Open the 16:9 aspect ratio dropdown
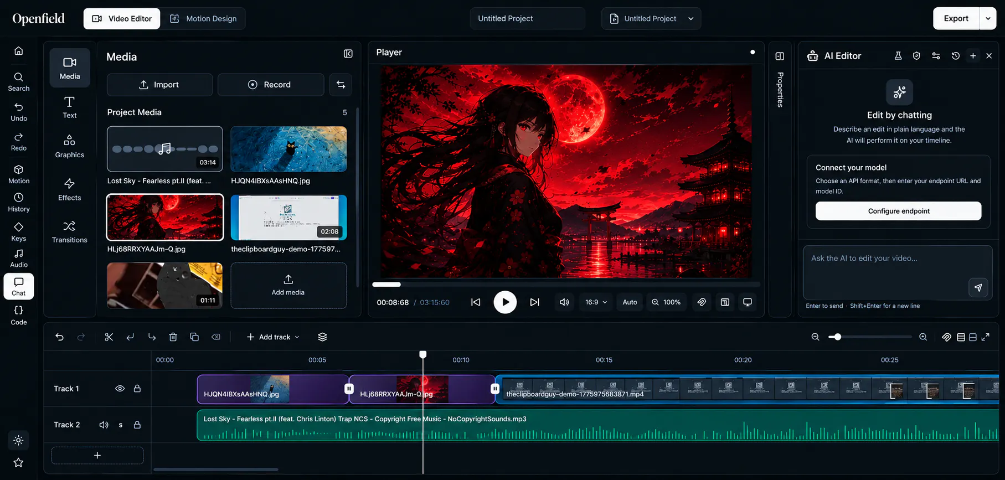 coord(596,302)
